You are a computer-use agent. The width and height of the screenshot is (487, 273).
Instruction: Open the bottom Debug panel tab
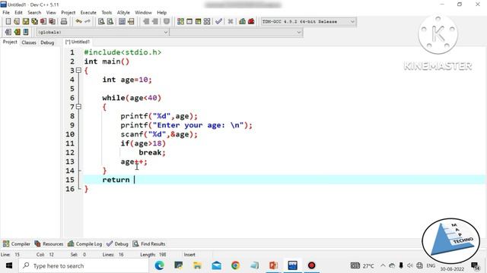[x=117, y=244]
